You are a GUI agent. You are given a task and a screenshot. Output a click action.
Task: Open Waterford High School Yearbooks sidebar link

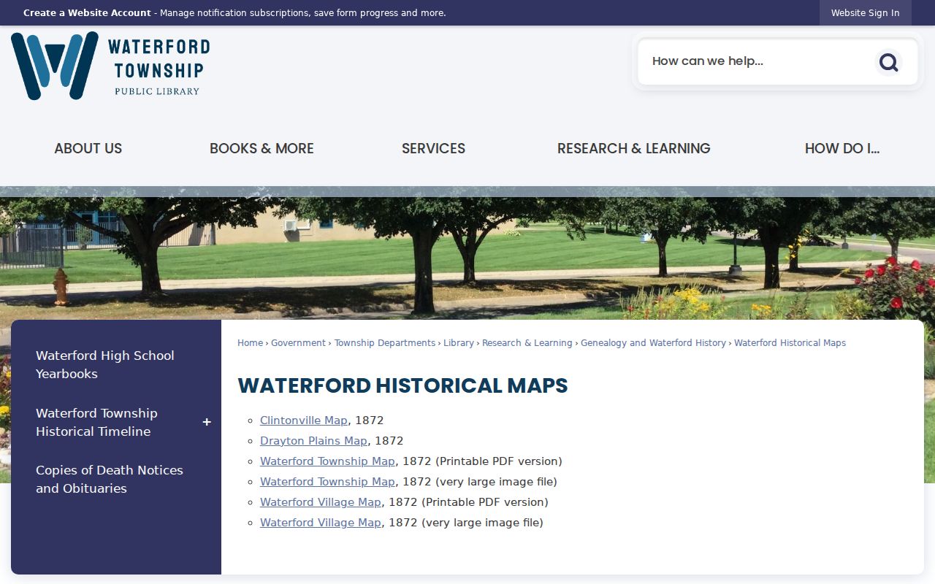pyautogui.click(x=105, y=364)
